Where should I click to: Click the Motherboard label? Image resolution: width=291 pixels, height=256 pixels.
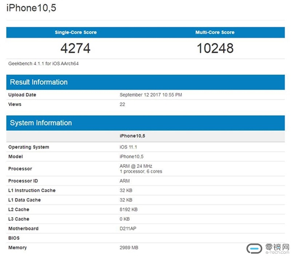[23, 228]
